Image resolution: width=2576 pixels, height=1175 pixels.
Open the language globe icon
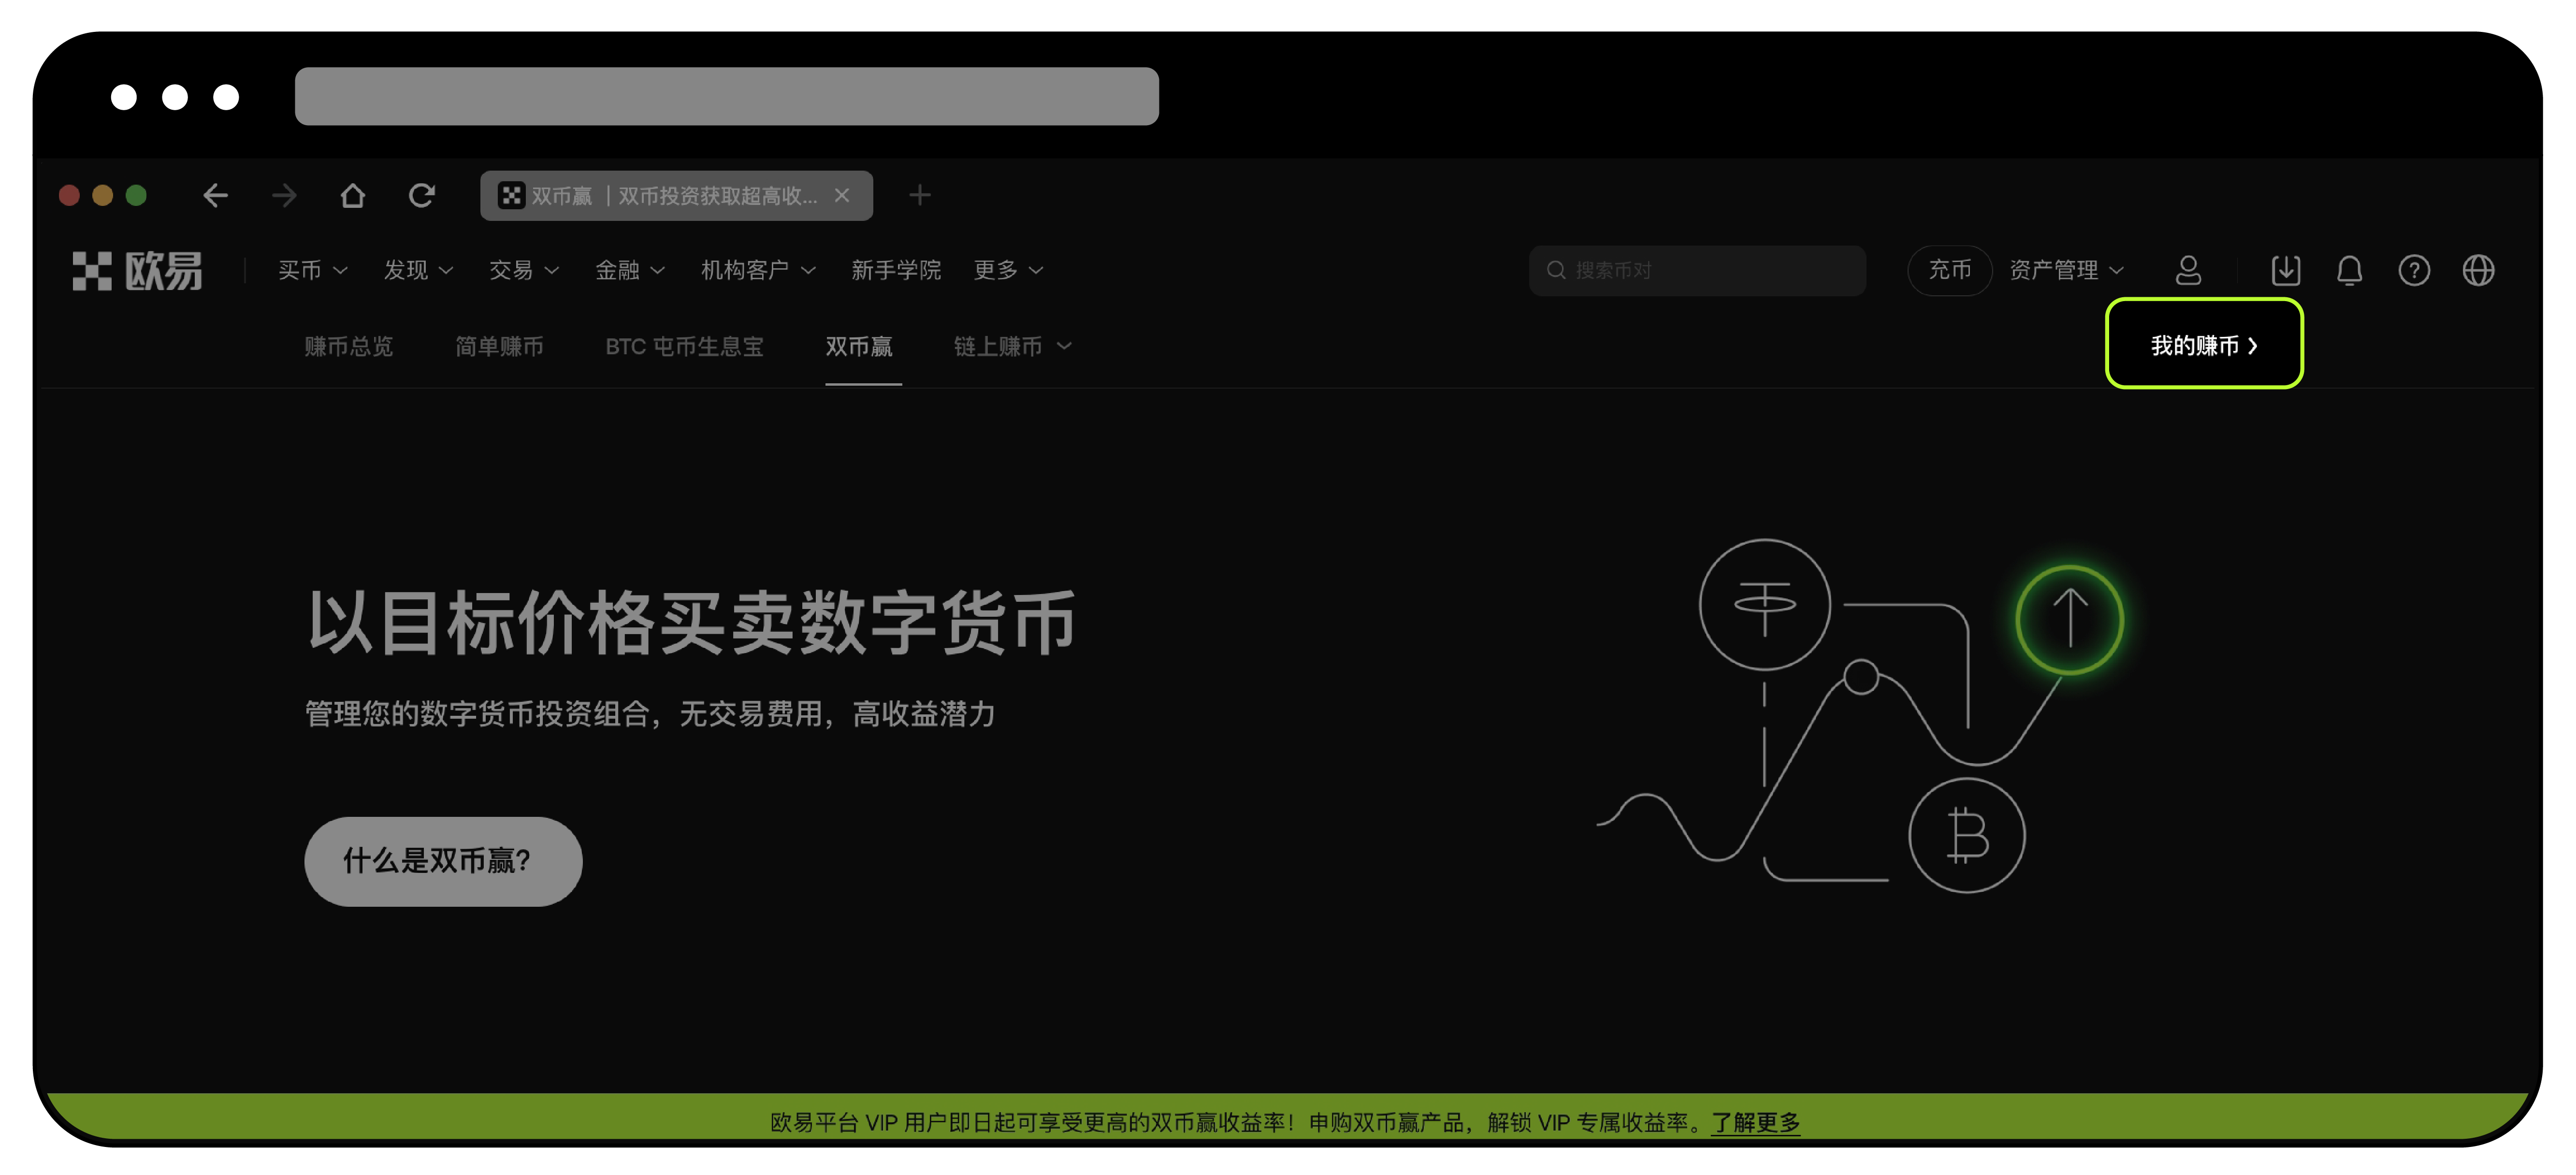[x=2478, y=270]
